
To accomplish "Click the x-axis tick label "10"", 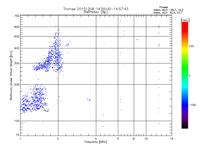I will (146, 139).
